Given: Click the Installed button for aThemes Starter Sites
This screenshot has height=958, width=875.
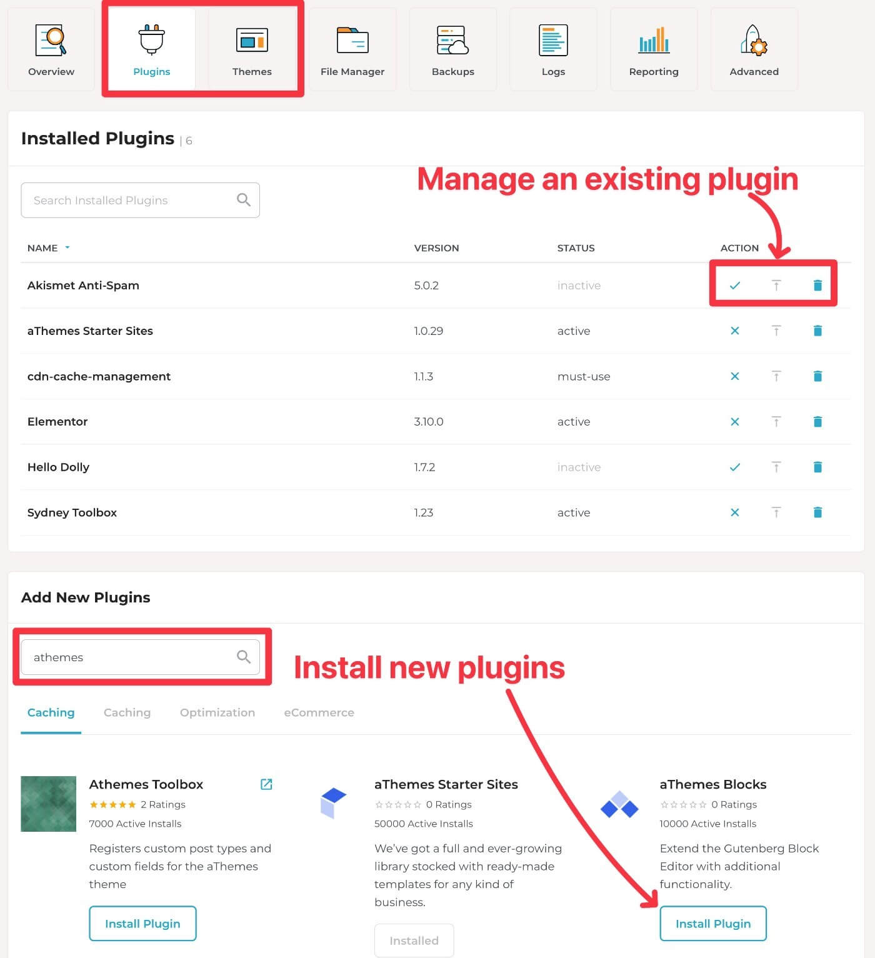Looking at the screenshot, I should 414,941.
